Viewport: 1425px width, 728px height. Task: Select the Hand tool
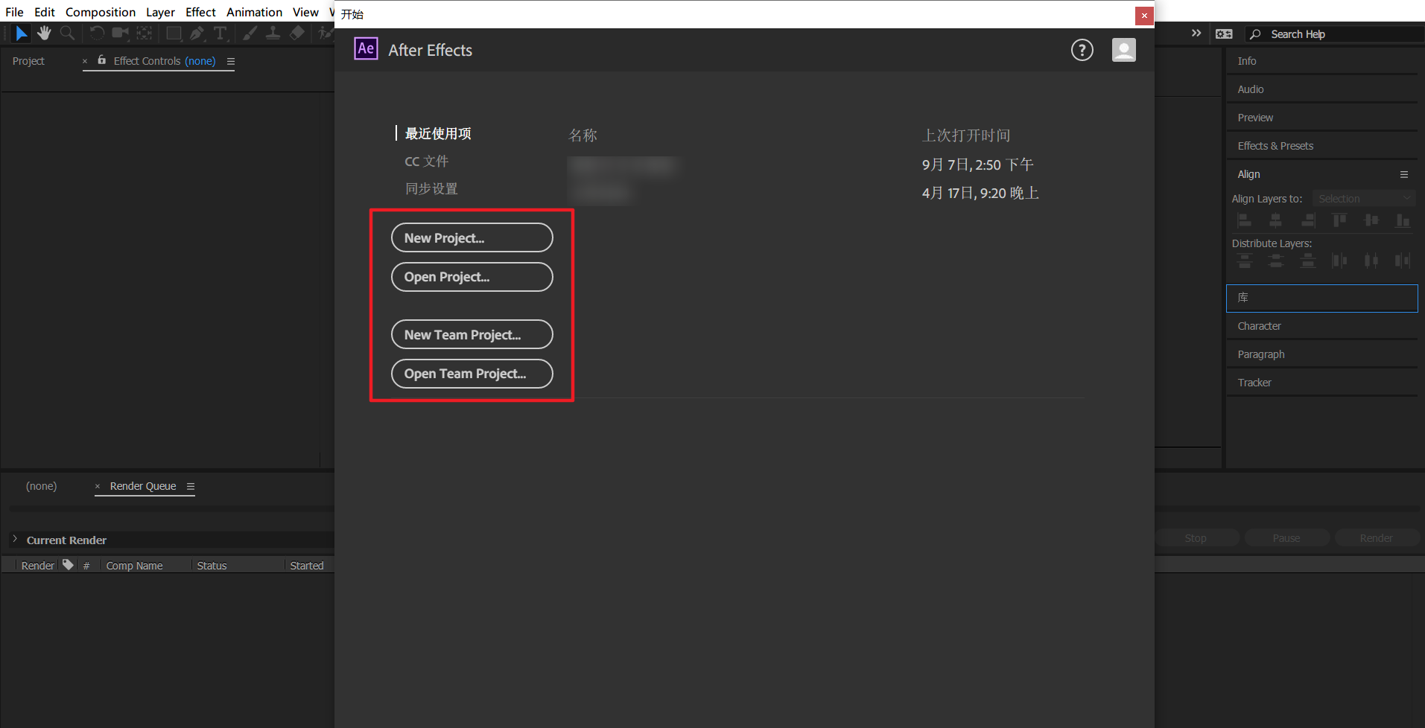click(x=44, y=33)
